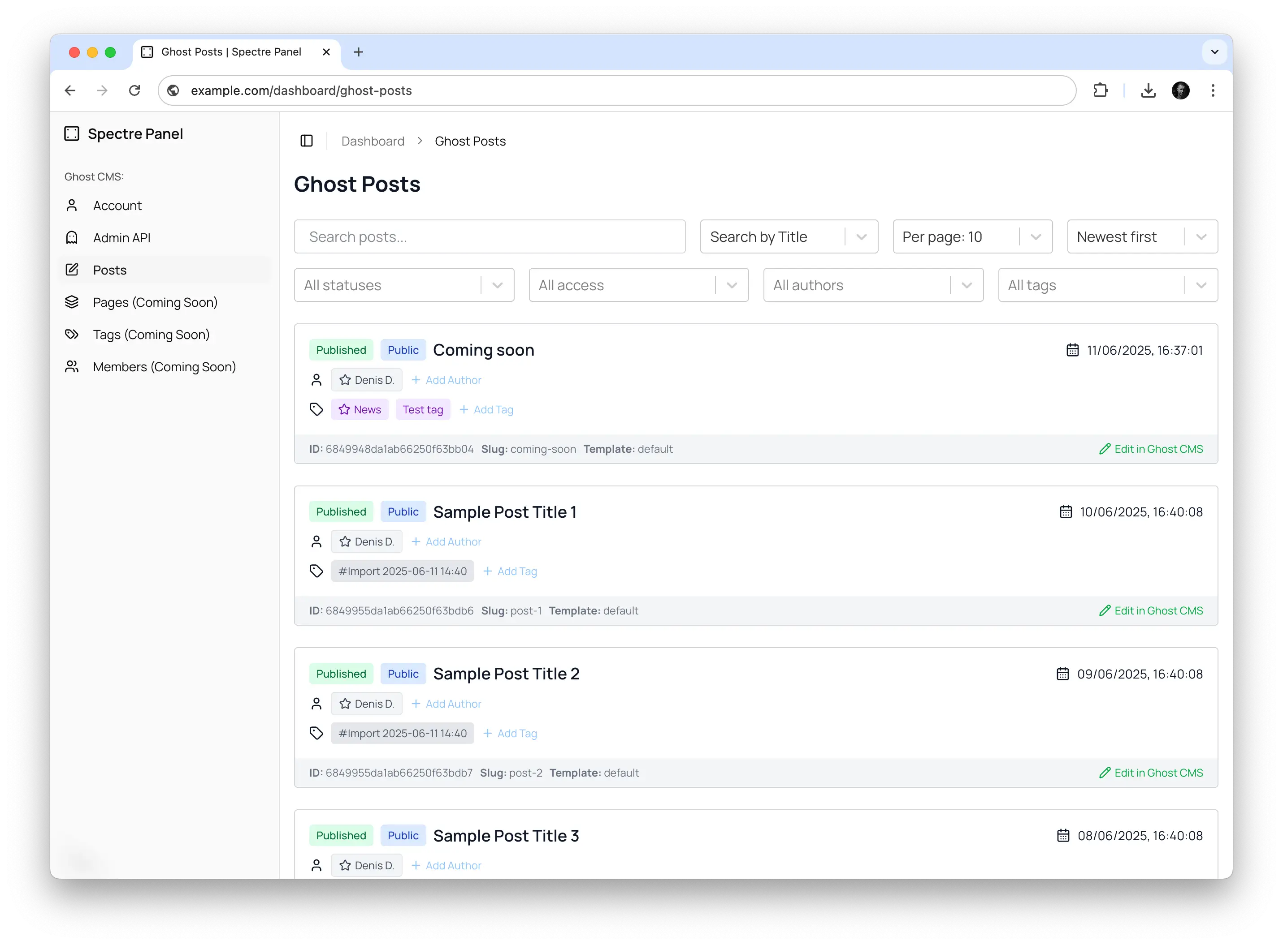
Task: Open browser downloads icon
Action: point(1148,90)
